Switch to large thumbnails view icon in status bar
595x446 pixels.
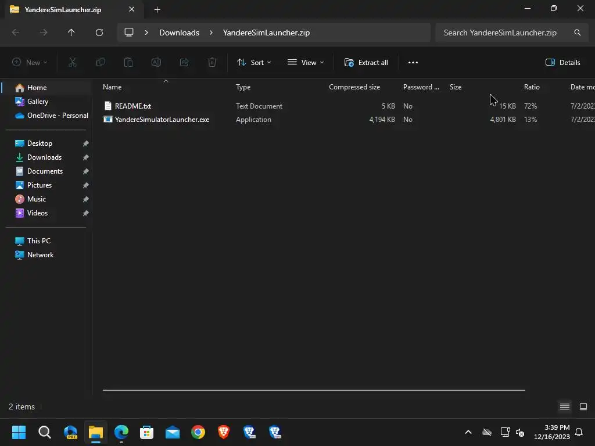pos(583,407)
